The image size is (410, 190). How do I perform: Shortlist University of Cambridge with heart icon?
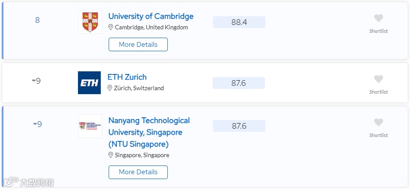point(378,18)
